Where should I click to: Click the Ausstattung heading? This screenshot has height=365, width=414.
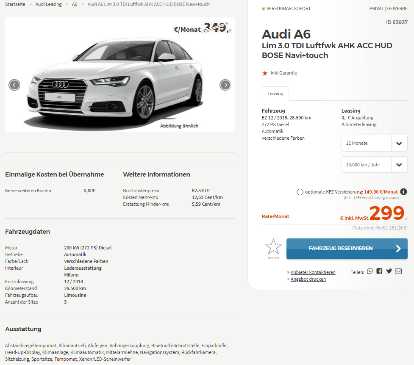23,329
